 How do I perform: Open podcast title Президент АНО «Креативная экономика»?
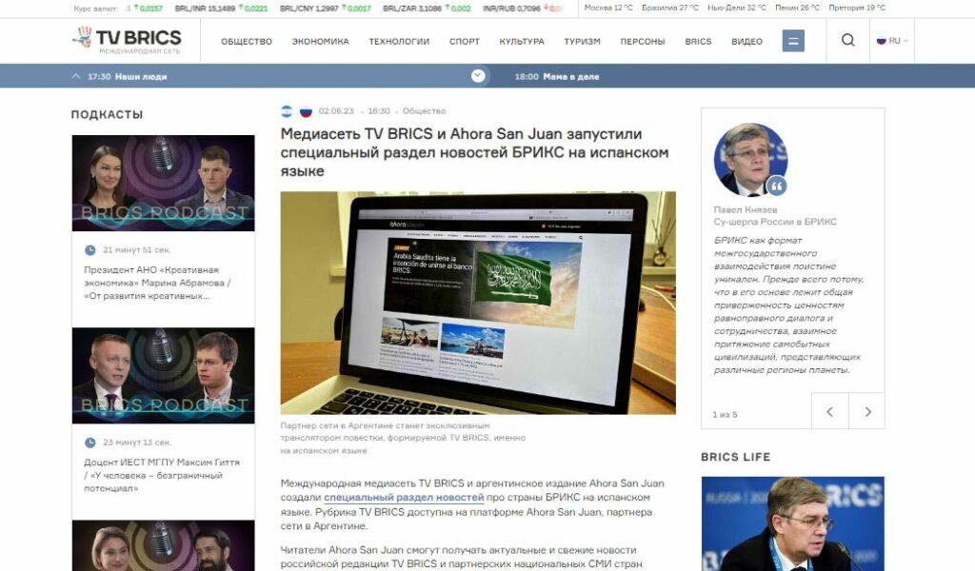click(157, 283)
